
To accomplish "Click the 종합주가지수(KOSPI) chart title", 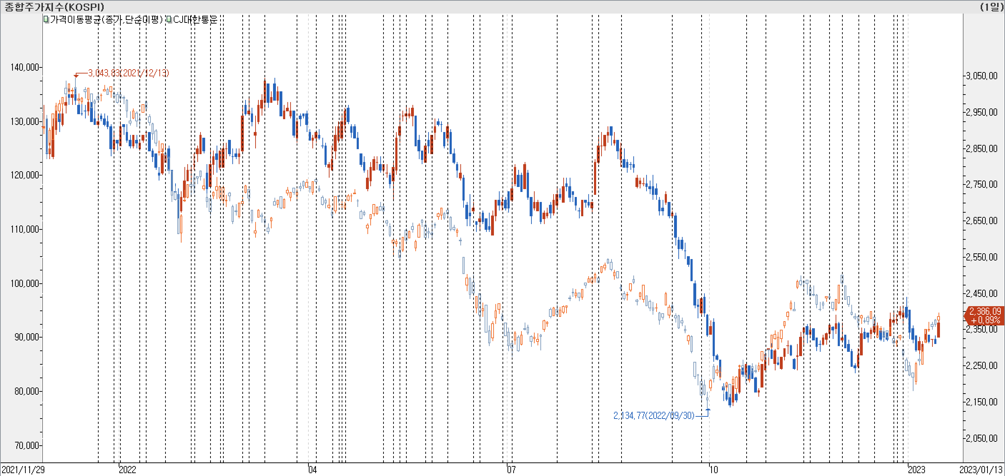I will (x=54, y=7).
